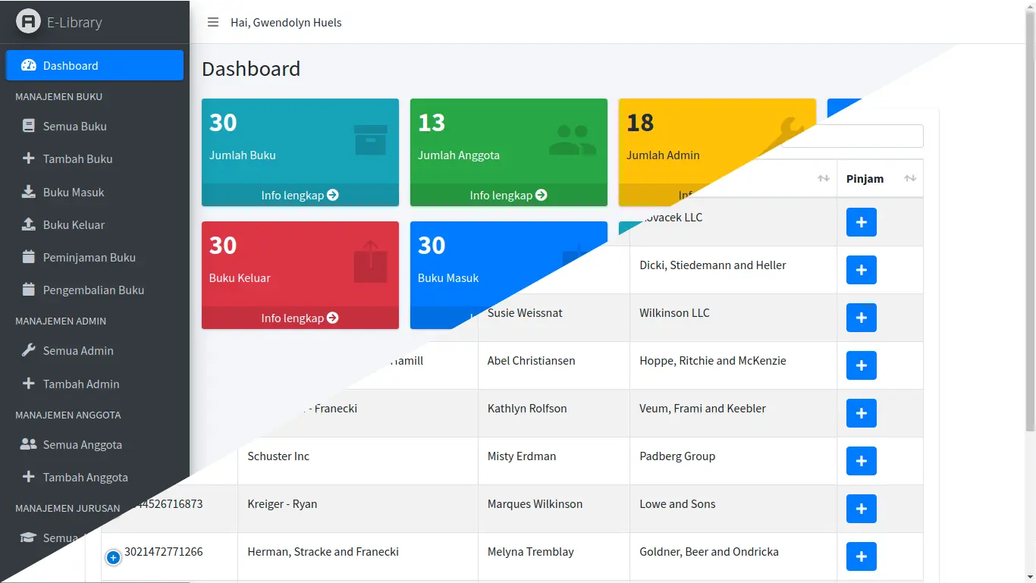Click the blue plus button for Wilkinson LLC
1036x583 pixels.
(x=861, y=318)
